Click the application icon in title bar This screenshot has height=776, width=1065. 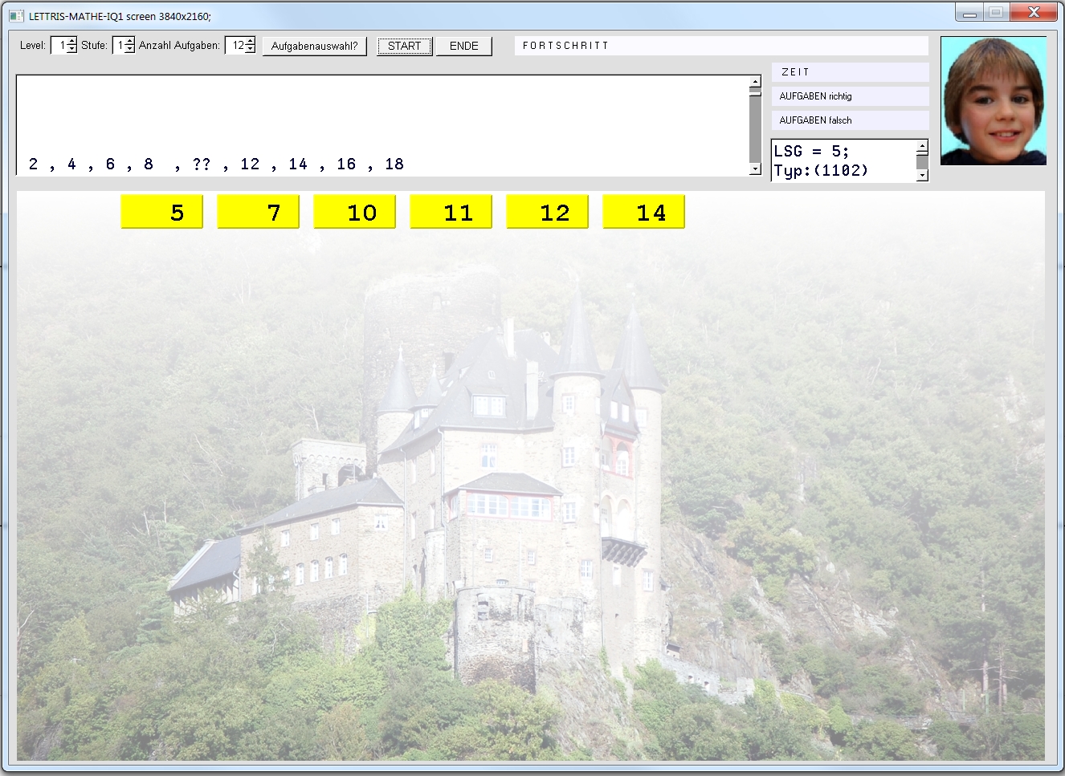(16, 16)
